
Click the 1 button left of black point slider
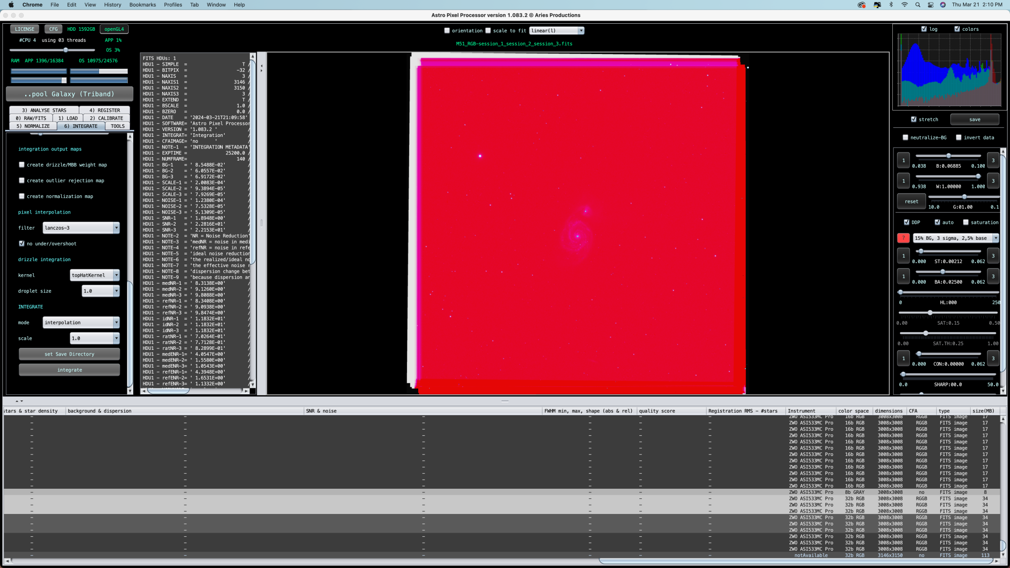click(x=903, y=160)
